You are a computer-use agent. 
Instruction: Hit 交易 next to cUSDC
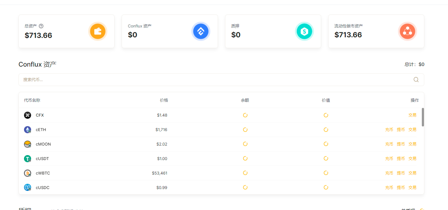coord(412,187)
